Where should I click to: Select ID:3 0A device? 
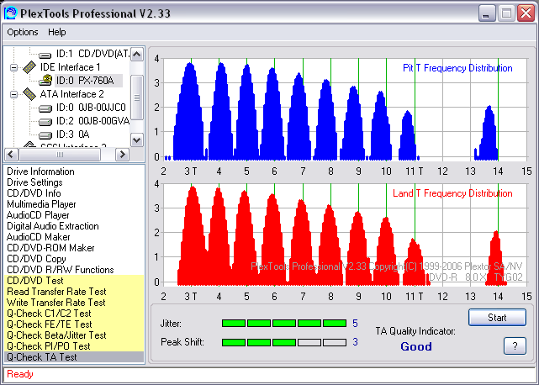pos(73,134)
